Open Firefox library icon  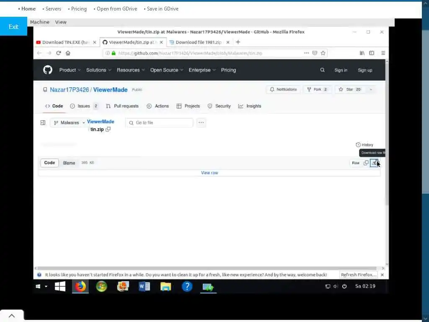362,53
